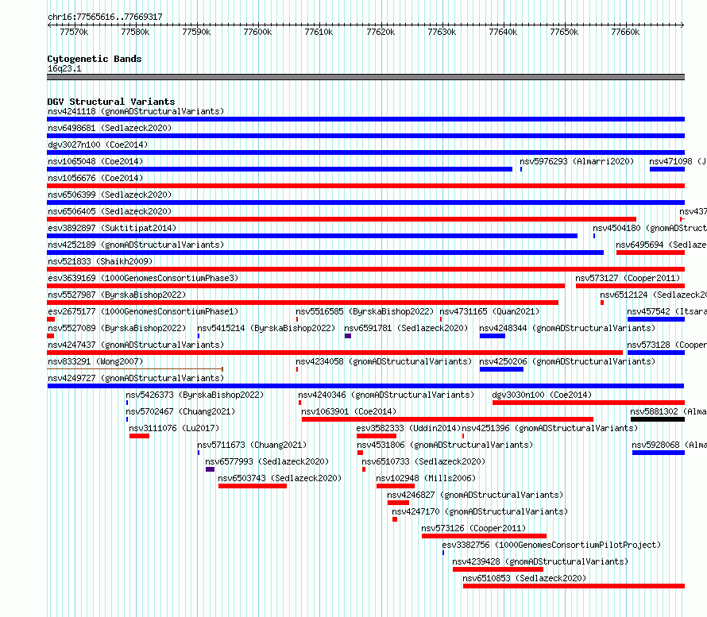Open the nsv5976293 (Almarri2020) label
The height and width of the screenshot is (617, 707).
click(577, 161)
